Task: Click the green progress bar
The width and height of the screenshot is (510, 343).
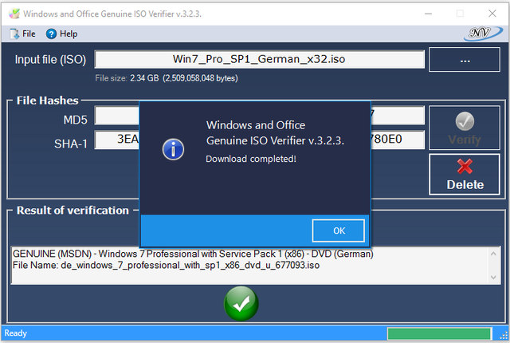Action: point(439,334)
